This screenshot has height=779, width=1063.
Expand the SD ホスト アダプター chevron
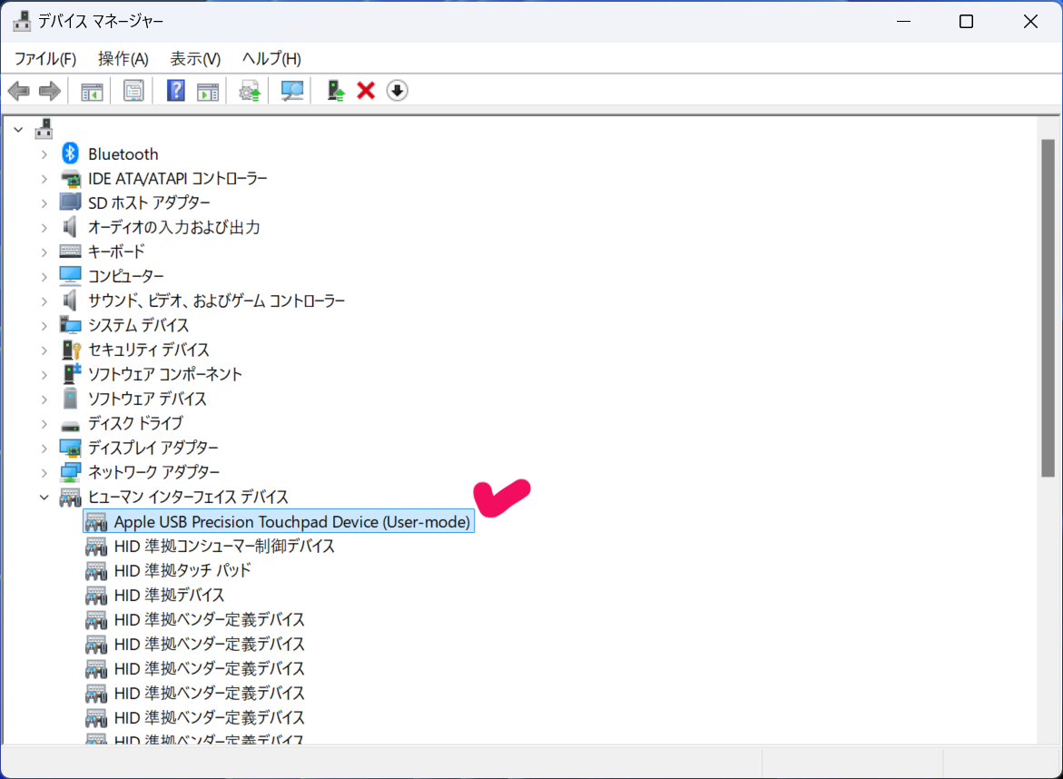click(44, 203)
